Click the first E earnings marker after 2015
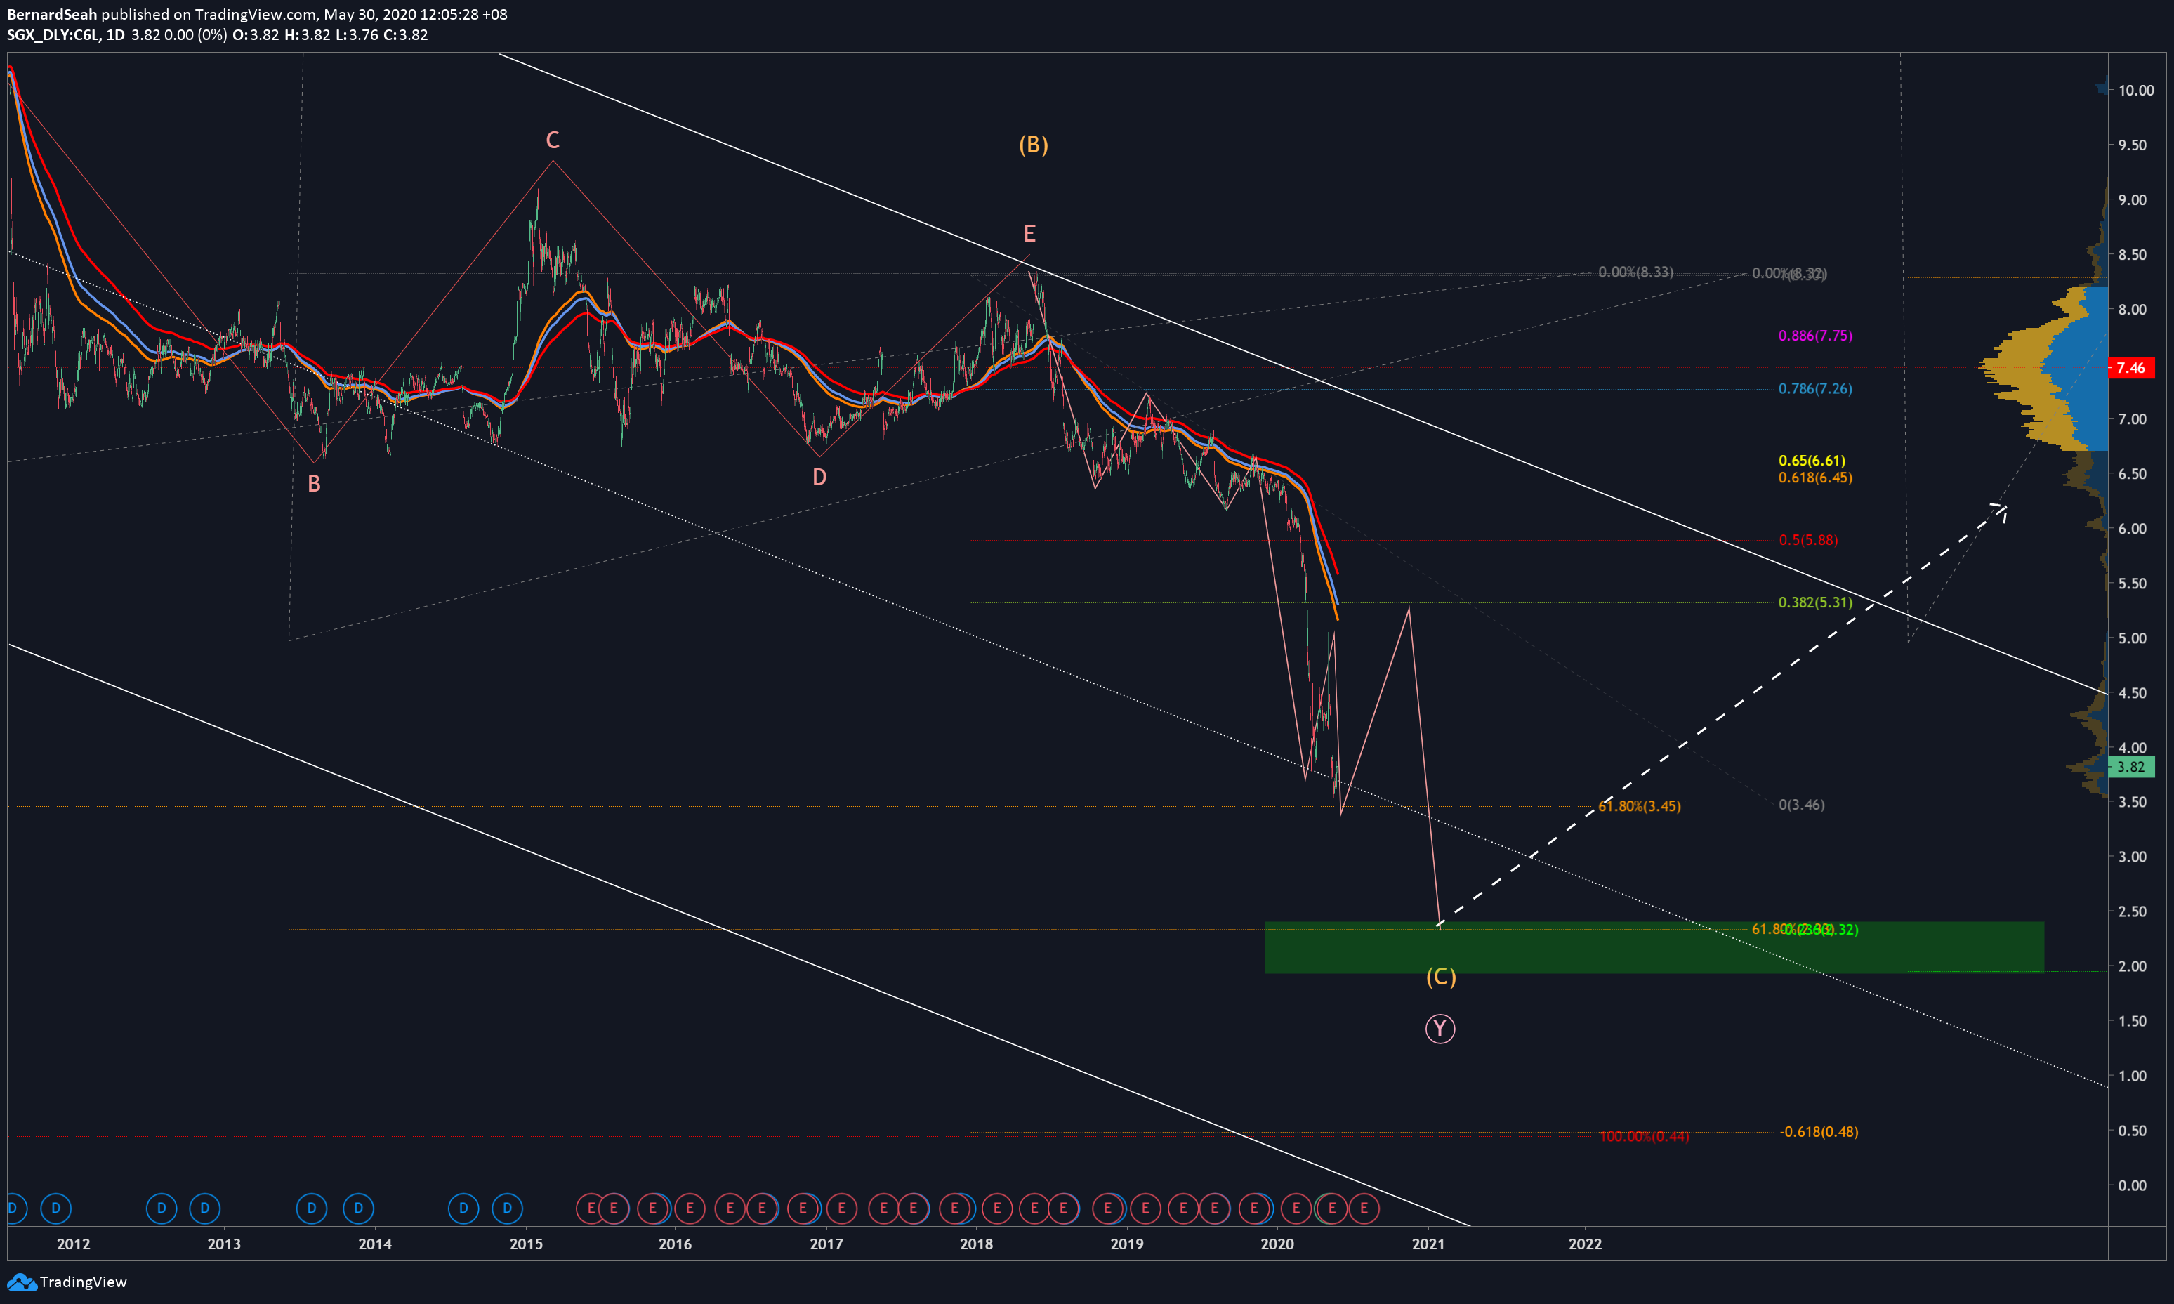 (x=591, y=1208)
